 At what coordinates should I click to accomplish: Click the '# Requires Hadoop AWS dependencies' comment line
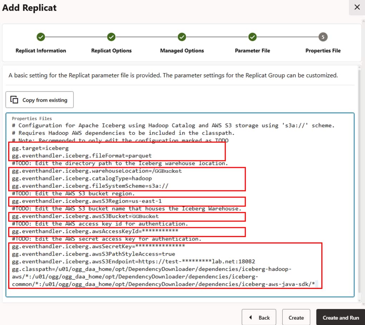(123, 133)
